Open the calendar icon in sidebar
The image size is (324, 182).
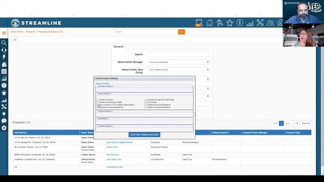(x=4, y=71)
